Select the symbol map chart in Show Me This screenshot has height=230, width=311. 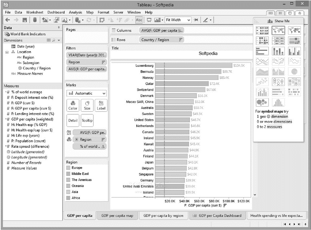[x=278, y=30]
